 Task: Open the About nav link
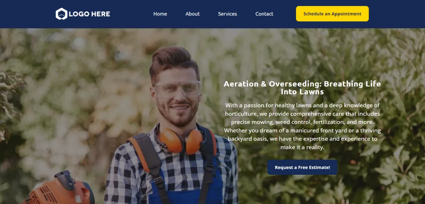(193, 14)
